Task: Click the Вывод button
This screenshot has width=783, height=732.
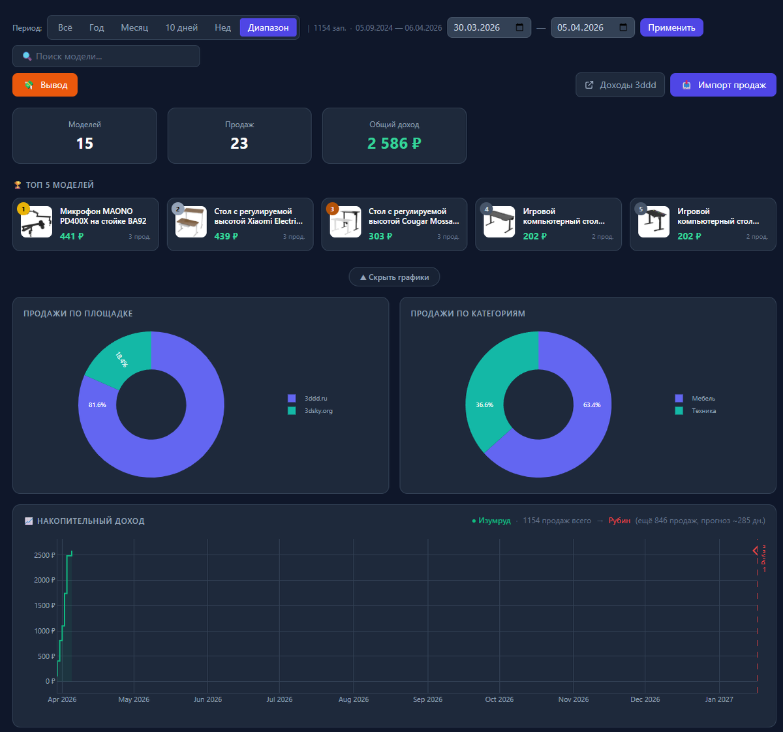Action: (45, 85)
